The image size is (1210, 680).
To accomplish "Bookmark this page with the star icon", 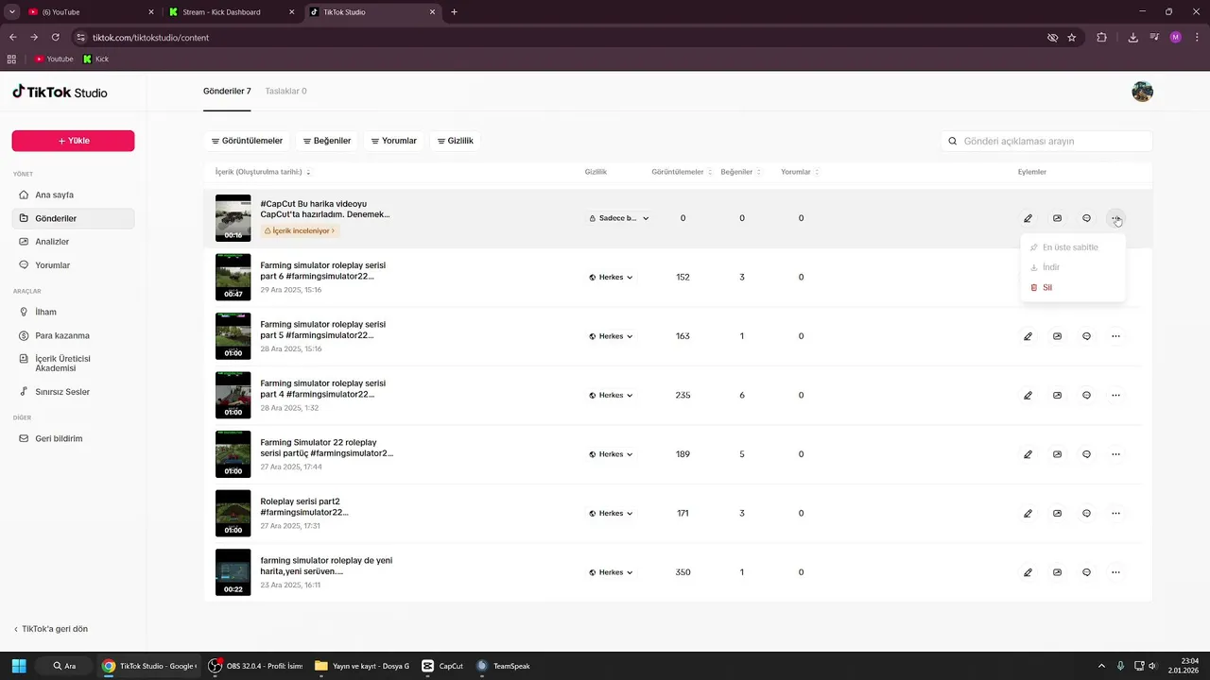I will [1071, 38].
